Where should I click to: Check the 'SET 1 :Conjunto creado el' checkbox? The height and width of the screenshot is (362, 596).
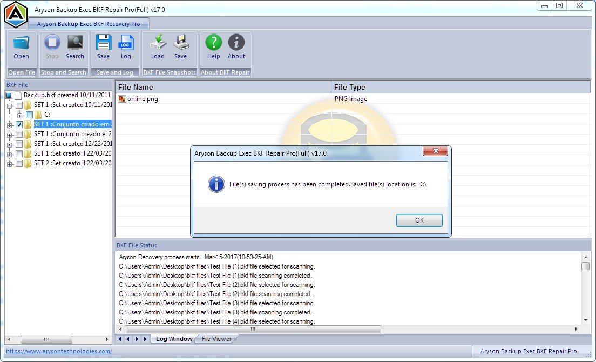(x=19, y=134)
